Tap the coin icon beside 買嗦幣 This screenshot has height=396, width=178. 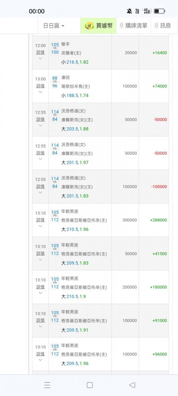pyautogui.click(x=89, y=26)
